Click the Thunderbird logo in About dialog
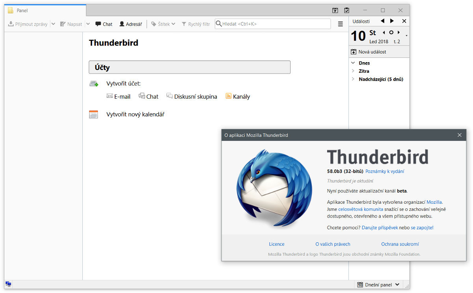Viewport: 473px width, 293px height. click(x=274, y=189)
